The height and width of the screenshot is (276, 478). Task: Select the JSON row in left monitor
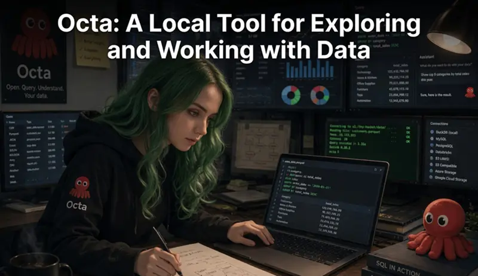coord(36,140)
